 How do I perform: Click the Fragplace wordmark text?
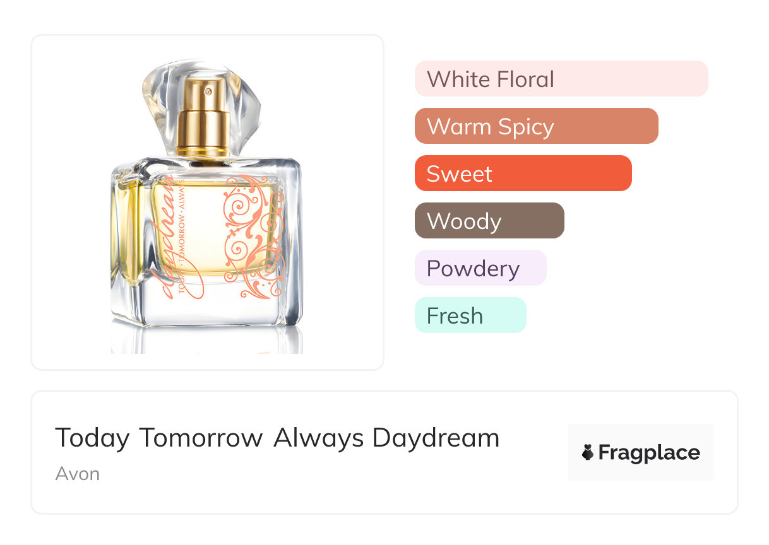[x=648, y=453]
